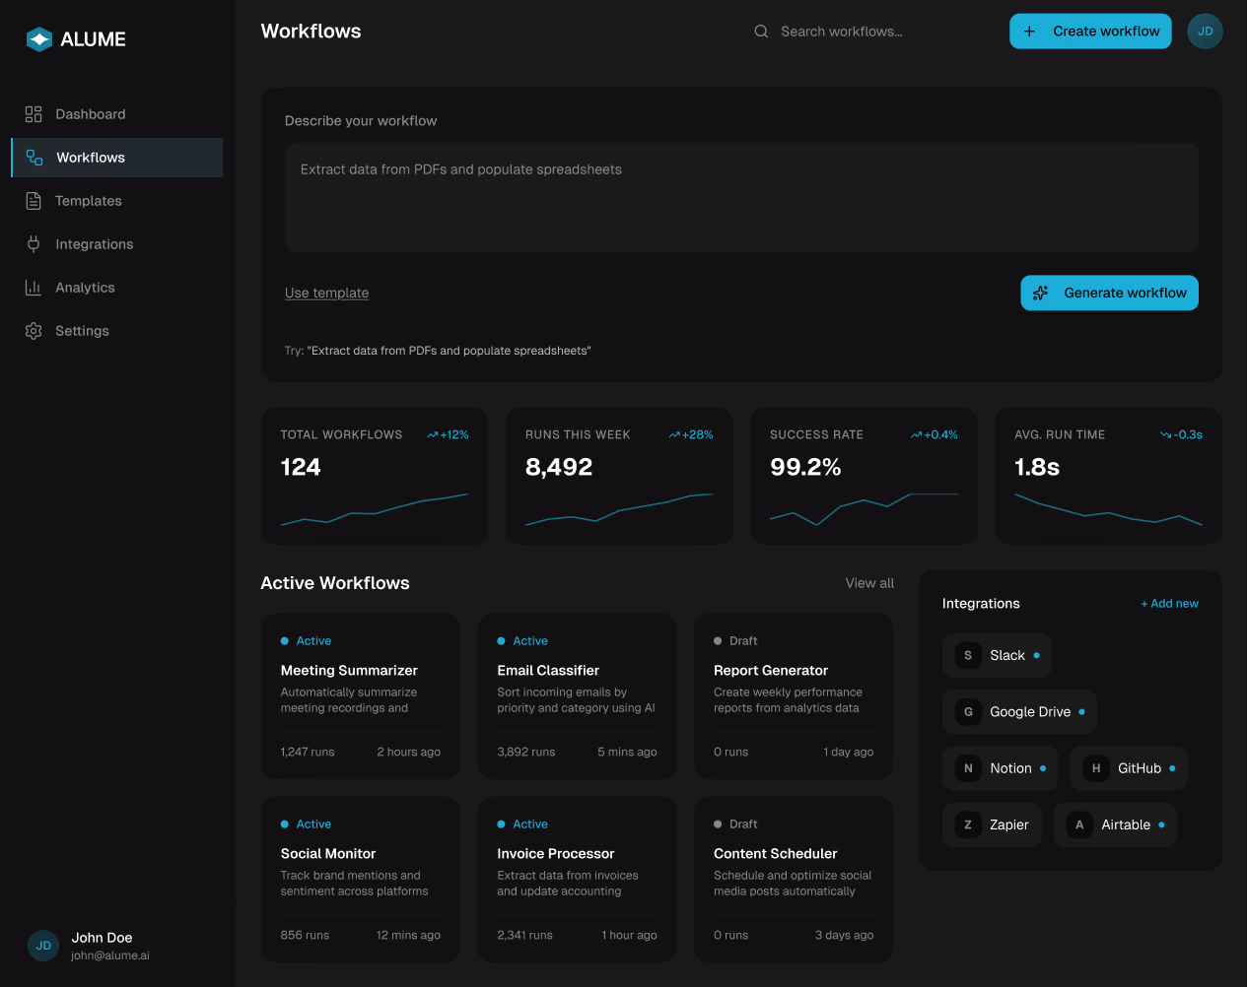Click the 8,492 runs value
1247x987 pixels.
tap(559, 467)
